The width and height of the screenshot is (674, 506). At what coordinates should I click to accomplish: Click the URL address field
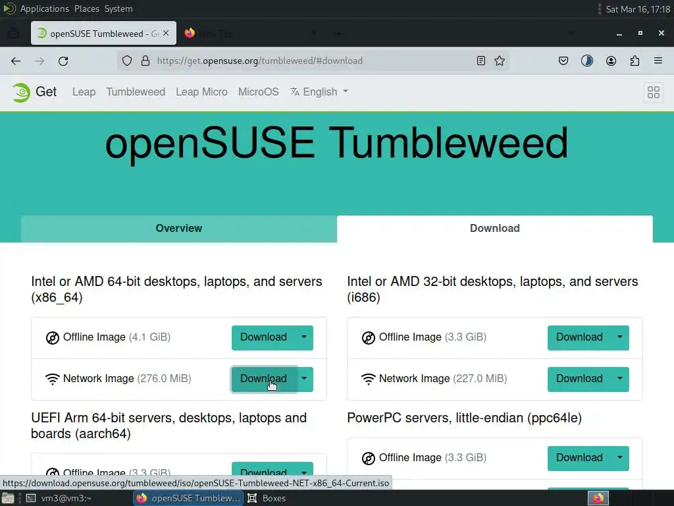[x=314, y=61]
